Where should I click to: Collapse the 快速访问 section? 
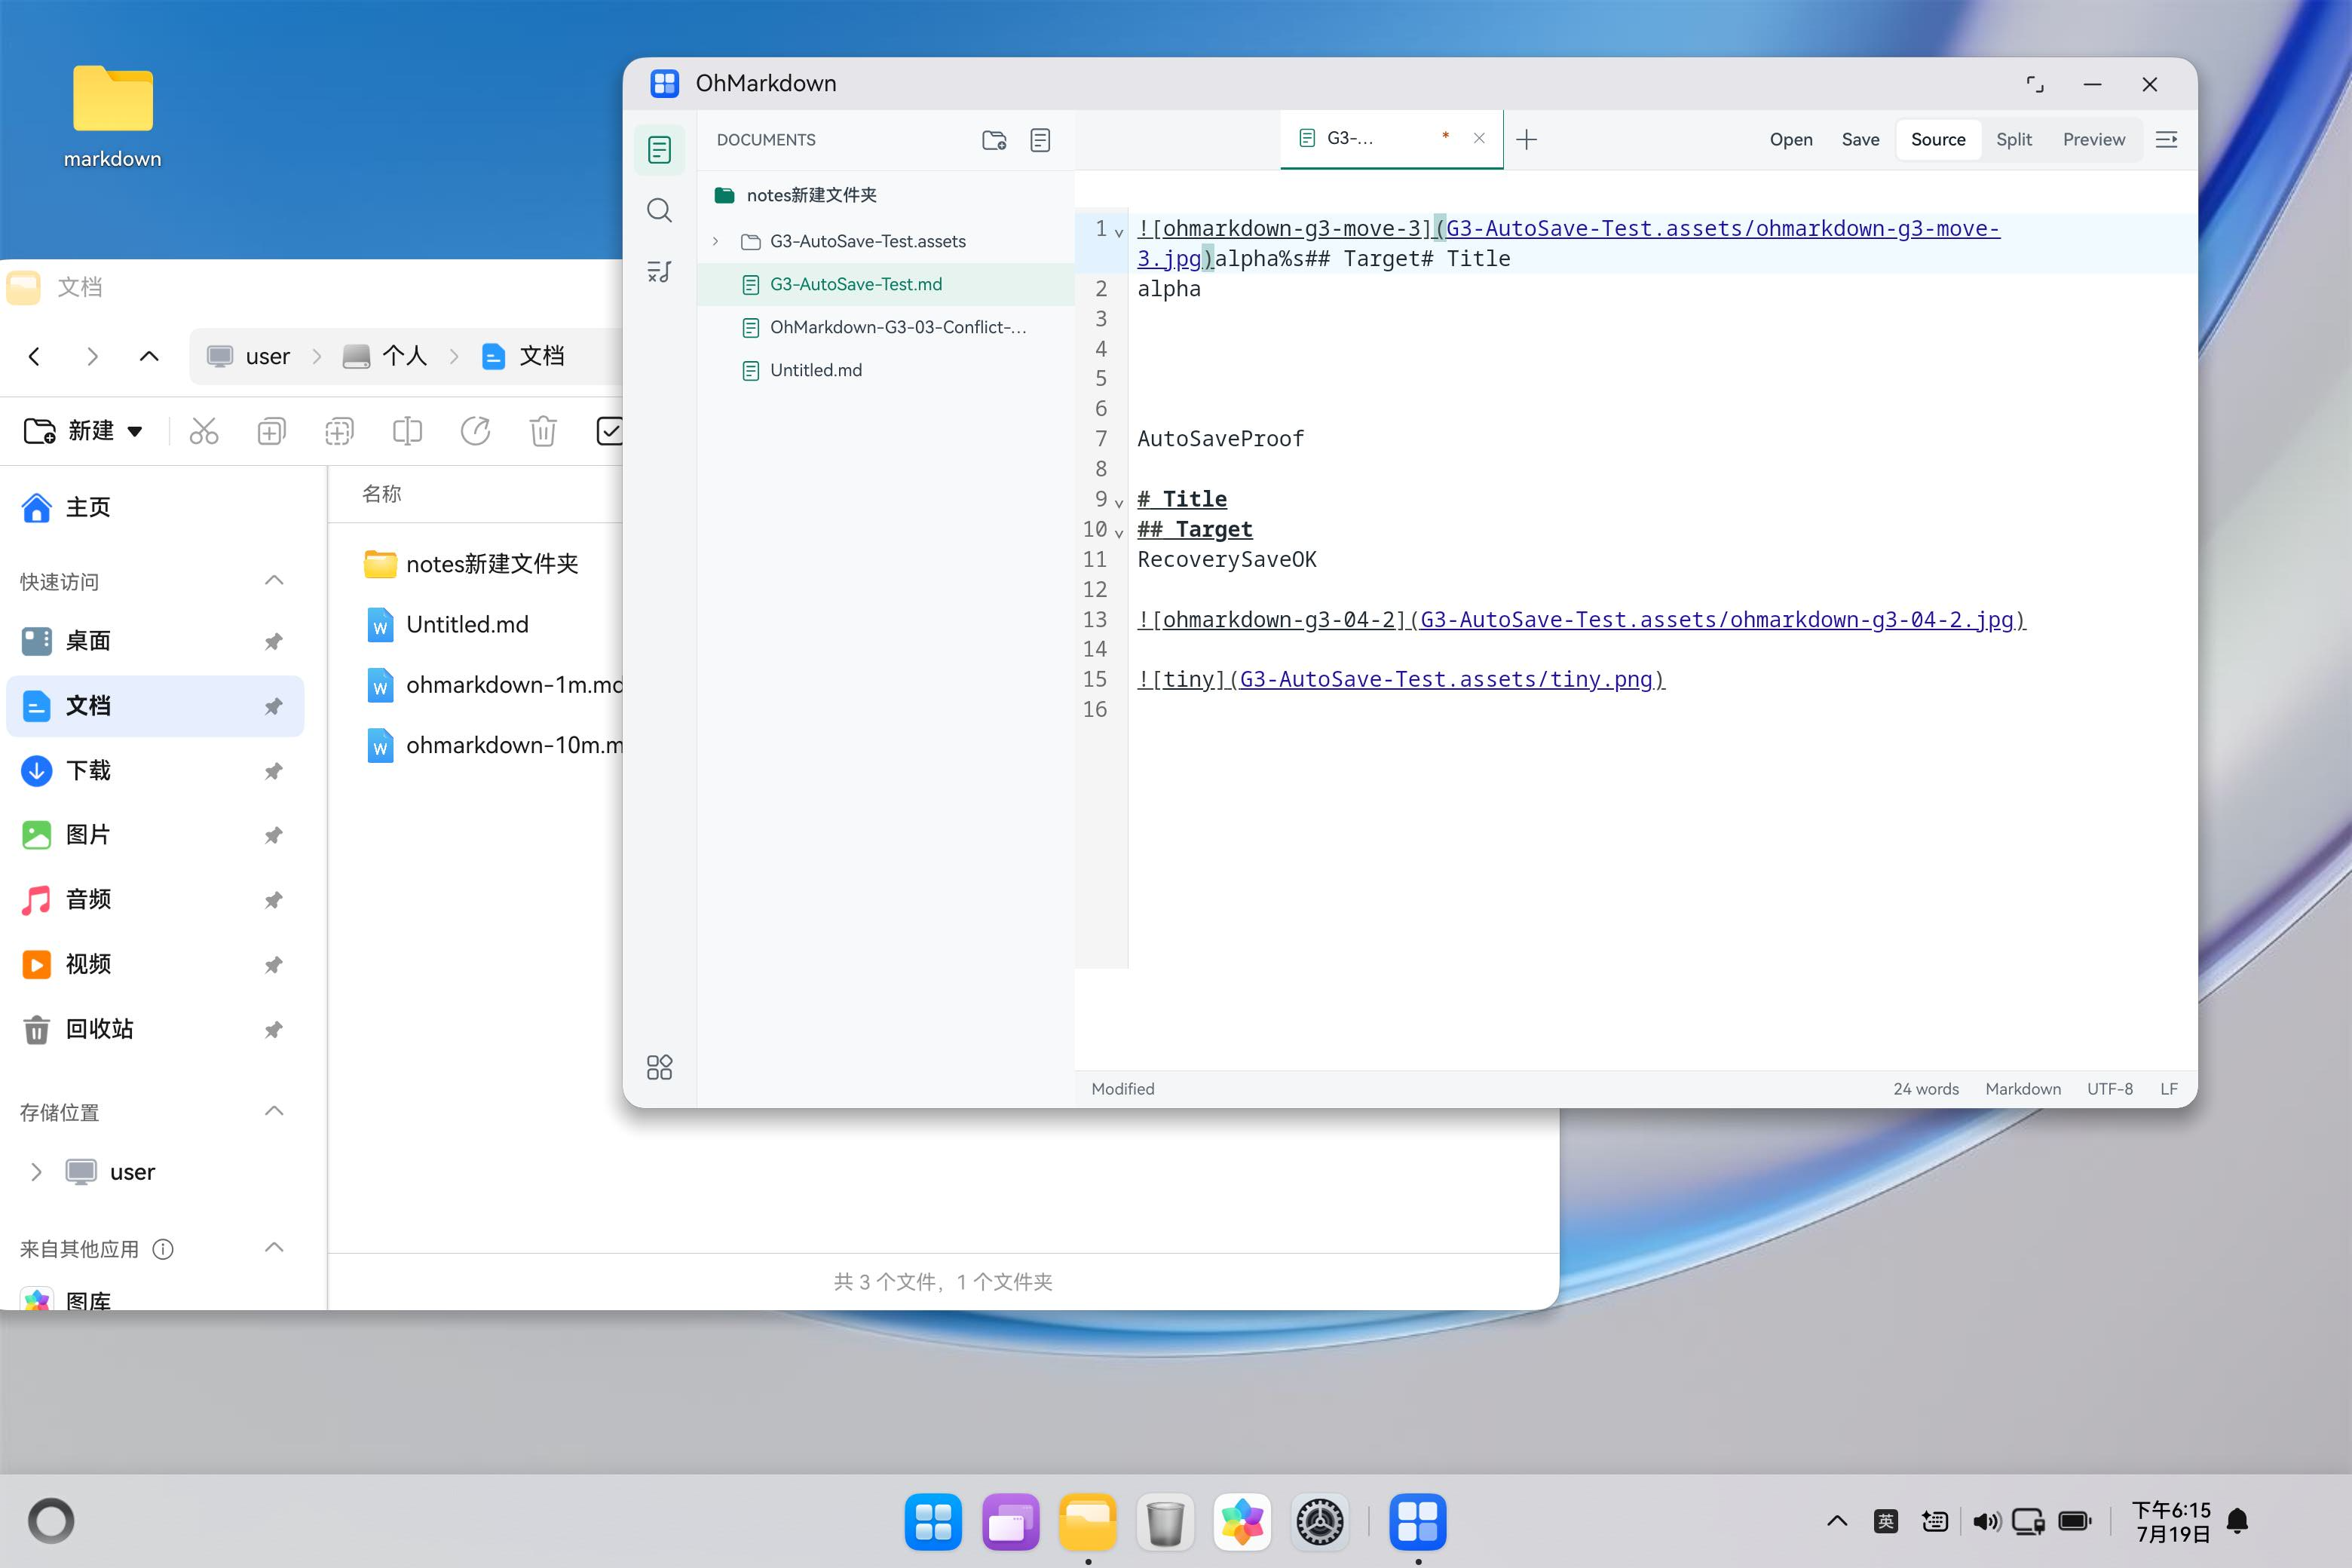coord(274,581)
